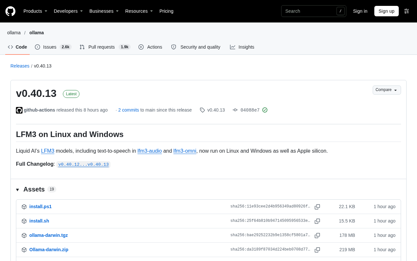The width and height of the screenshot is (417, 261).
Task: Copy the sha256 of ollama-darwin.tgz
Action: point(317,236)
